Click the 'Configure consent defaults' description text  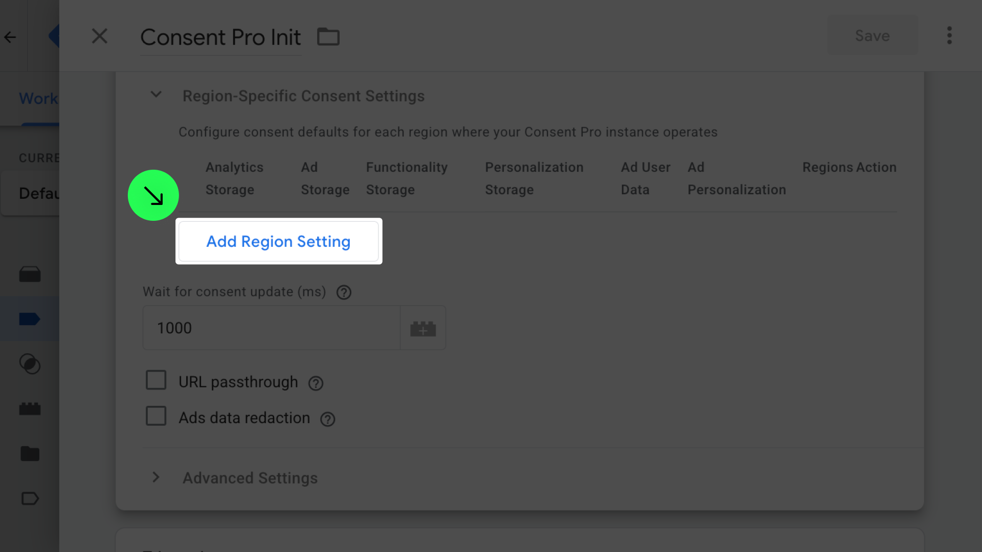click(448, 132)
